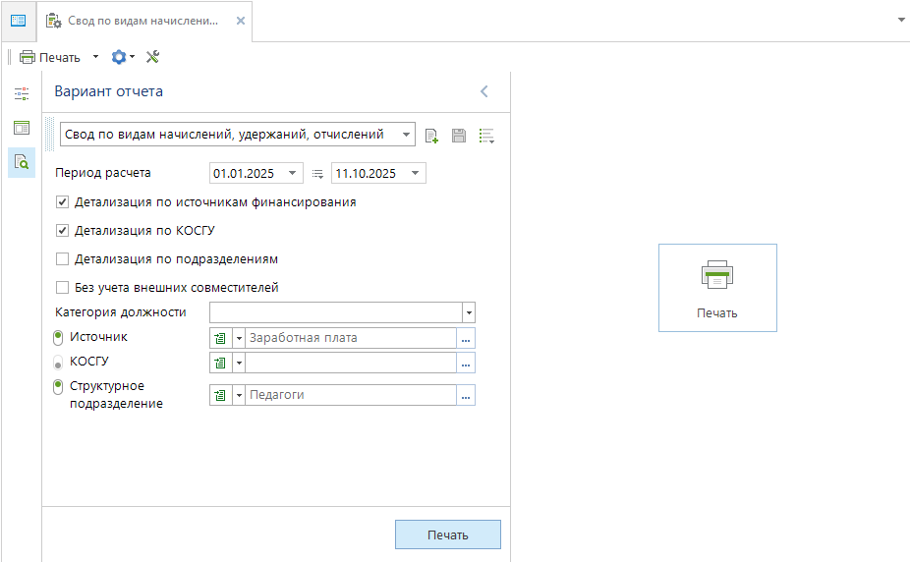
Task: Open the wrench and screwdriver tools icon
Action: point(152,57)
